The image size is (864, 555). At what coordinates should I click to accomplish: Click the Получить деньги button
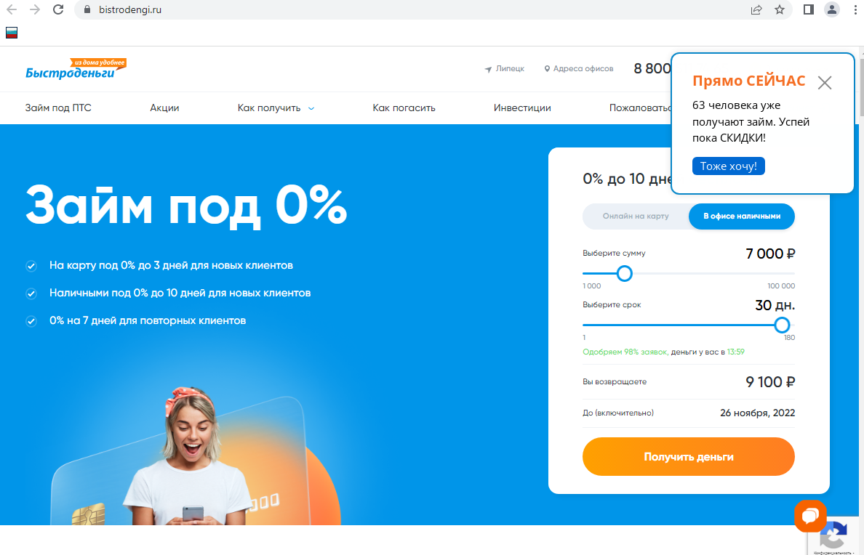(688, 456)
